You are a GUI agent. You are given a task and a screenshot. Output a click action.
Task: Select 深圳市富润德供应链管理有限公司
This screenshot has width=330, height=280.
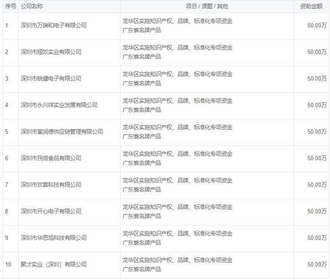[62, 132]
